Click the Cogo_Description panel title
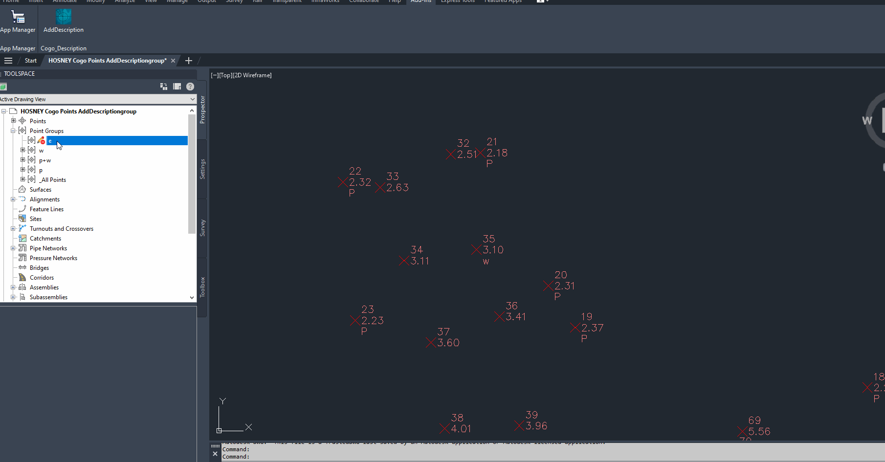 64,48
